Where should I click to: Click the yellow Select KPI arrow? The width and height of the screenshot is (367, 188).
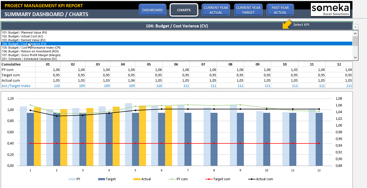pos(287,24)
